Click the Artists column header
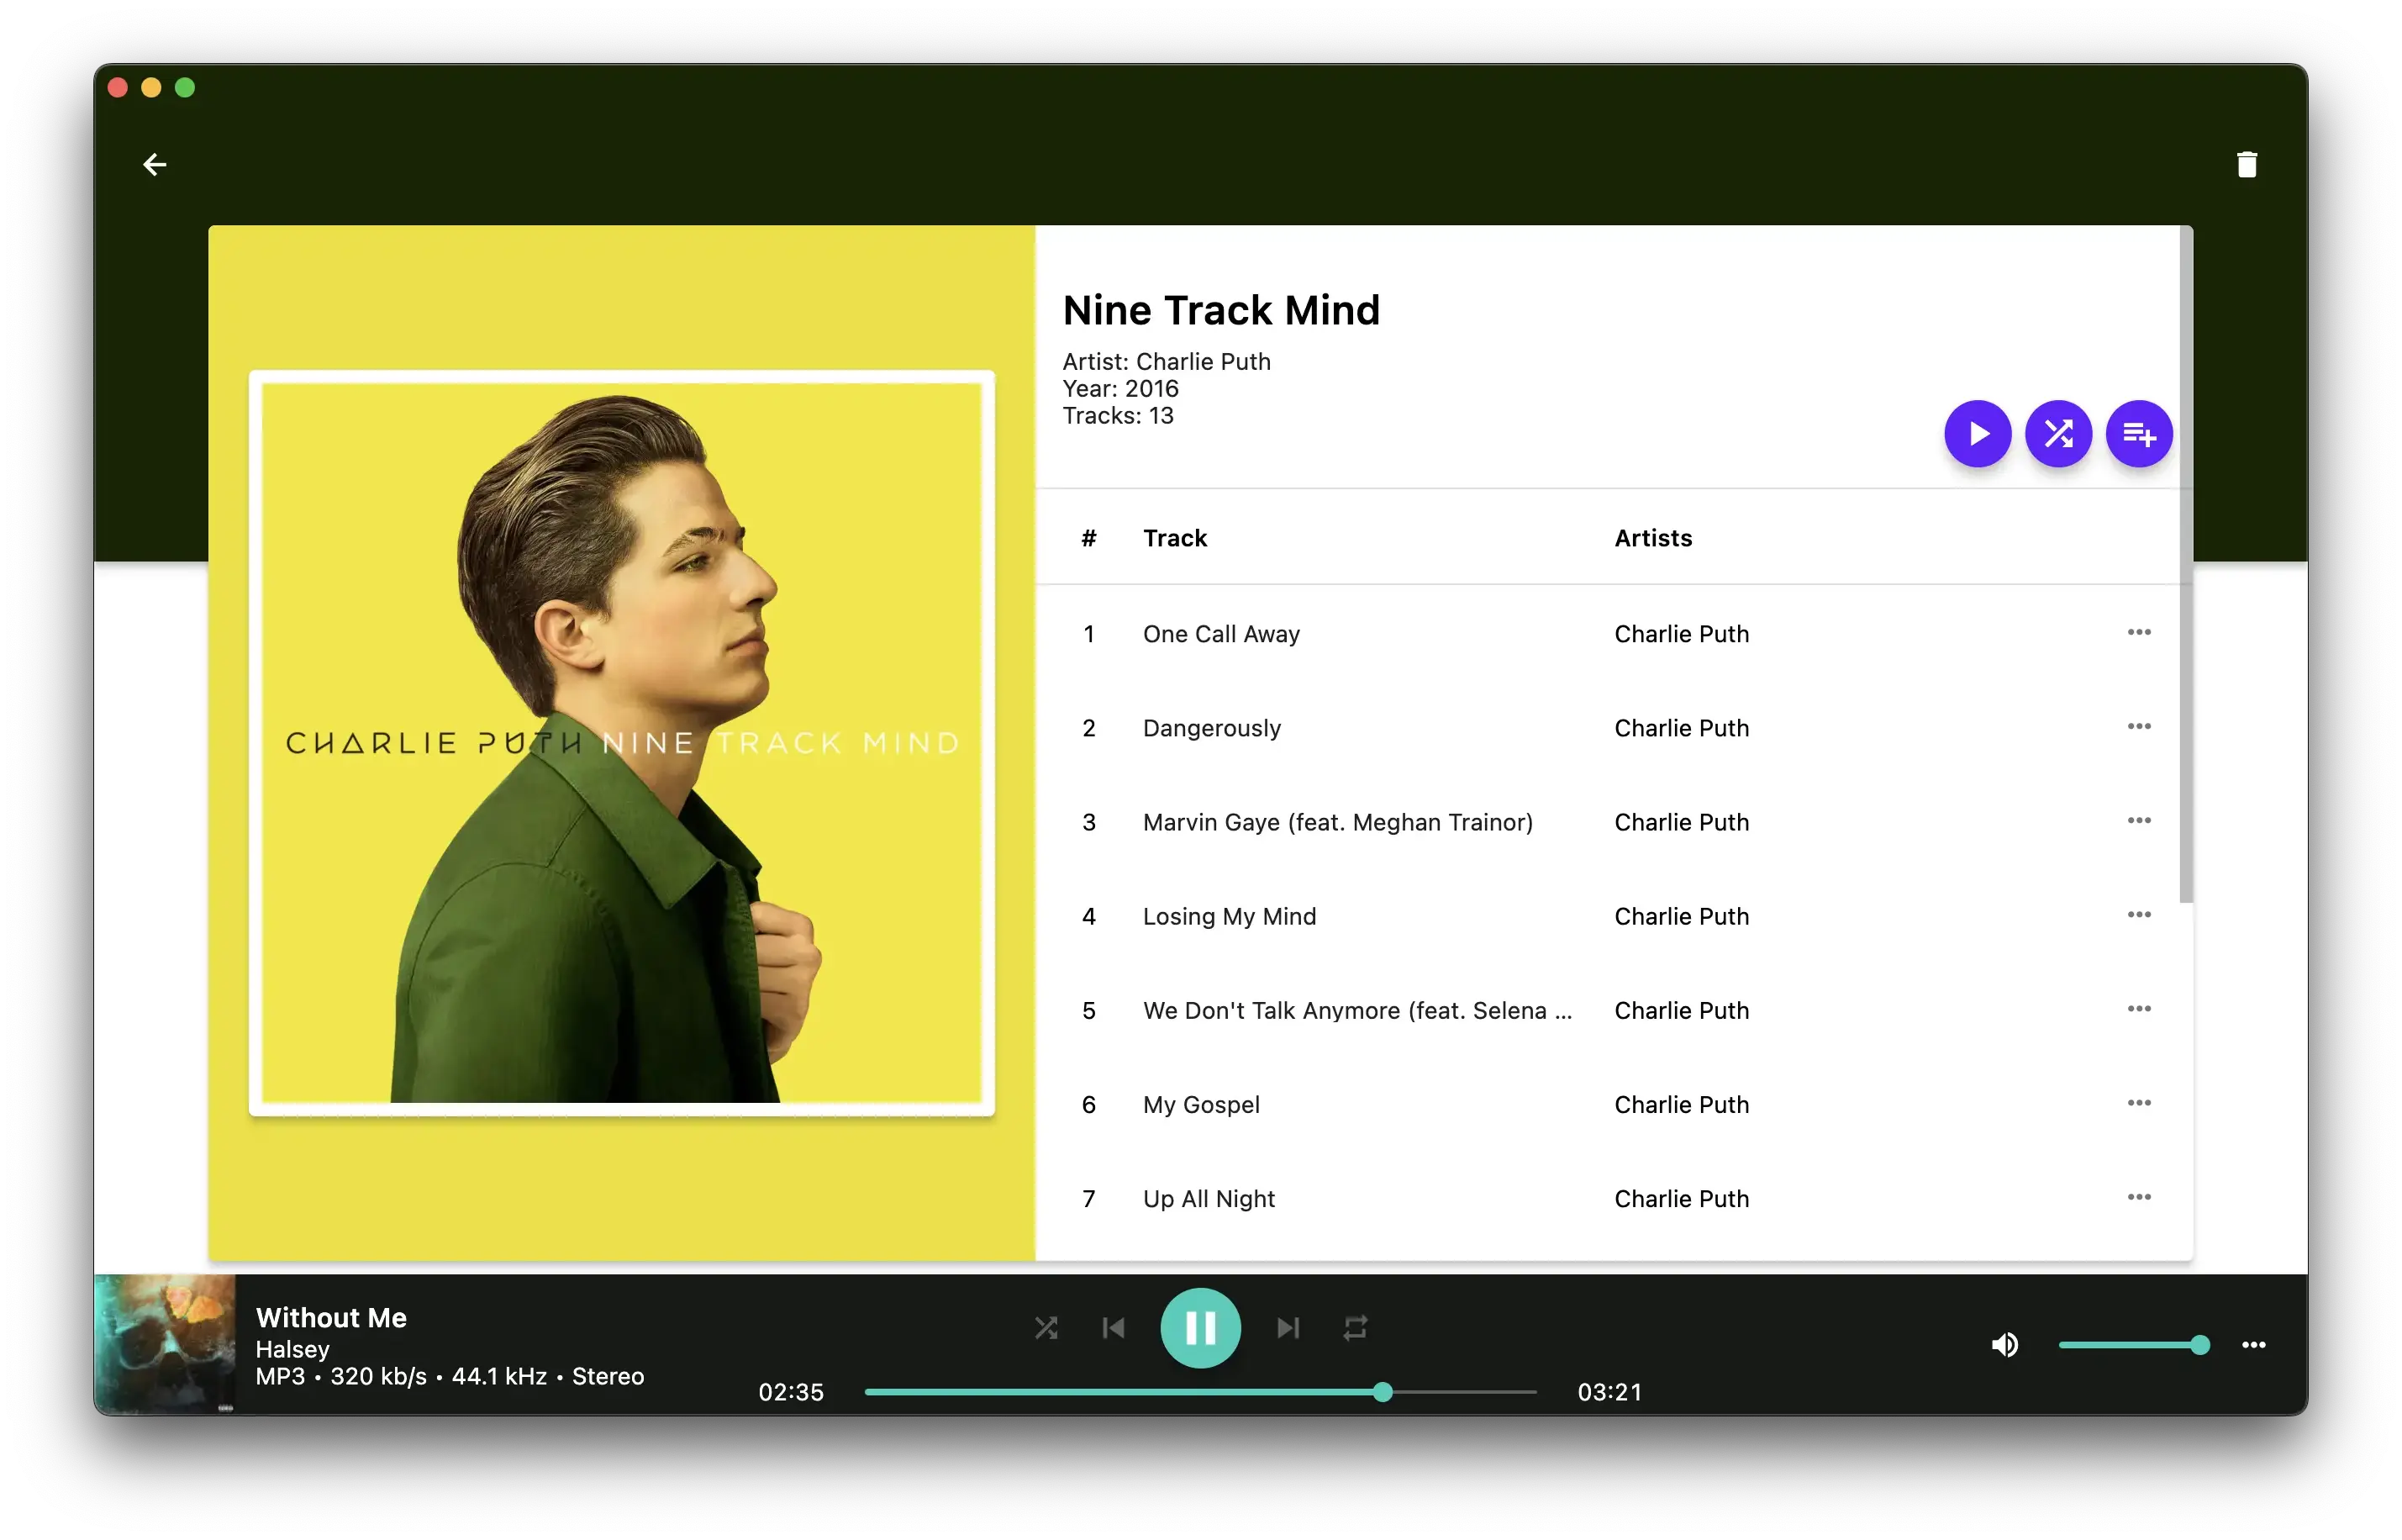The image size is (2402, 1540). coord(1652,539)
